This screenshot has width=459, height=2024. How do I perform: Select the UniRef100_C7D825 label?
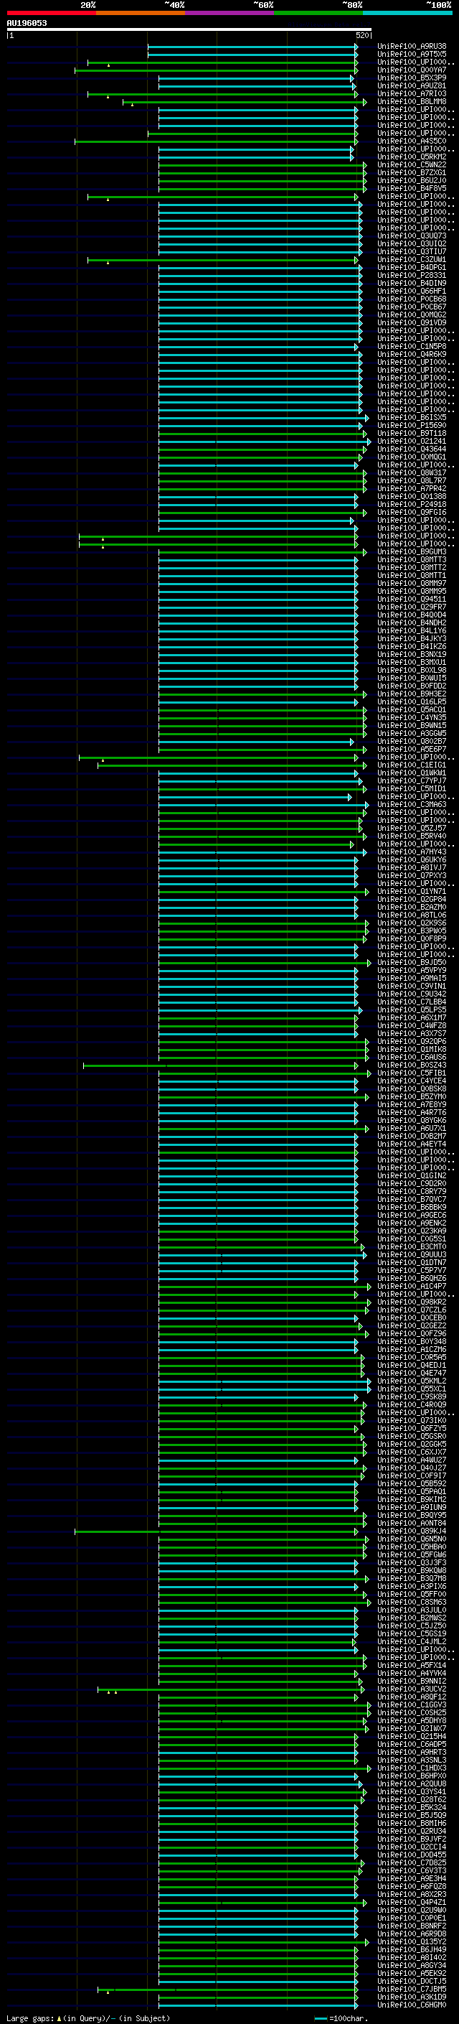pyautogui.click(x=412, y=1863)
